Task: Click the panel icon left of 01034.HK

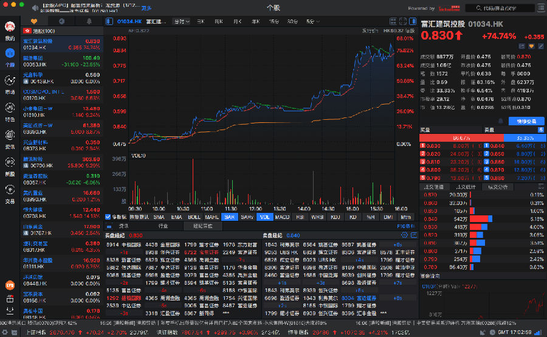Action: [109, 21]
